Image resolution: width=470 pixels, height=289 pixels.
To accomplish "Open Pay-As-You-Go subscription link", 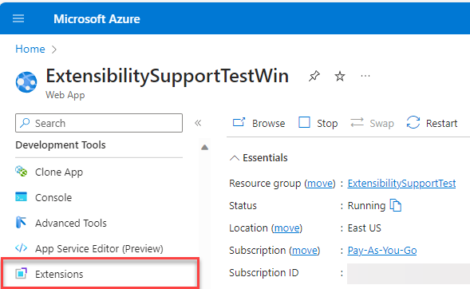I will [x=382, y=251].
